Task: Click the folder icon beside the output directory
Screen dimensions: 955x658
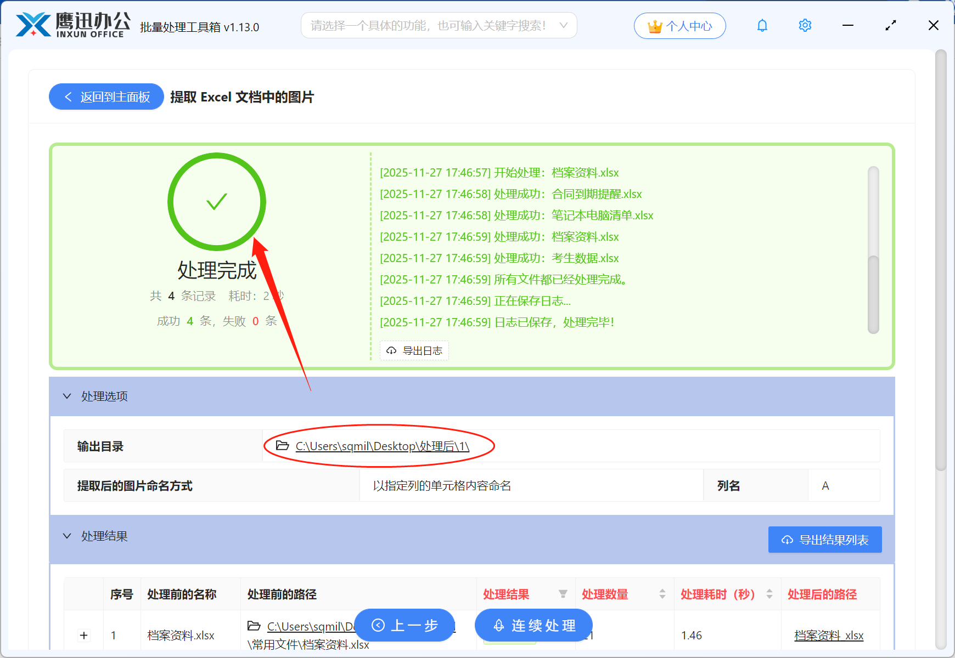Action: pos(282,446)
